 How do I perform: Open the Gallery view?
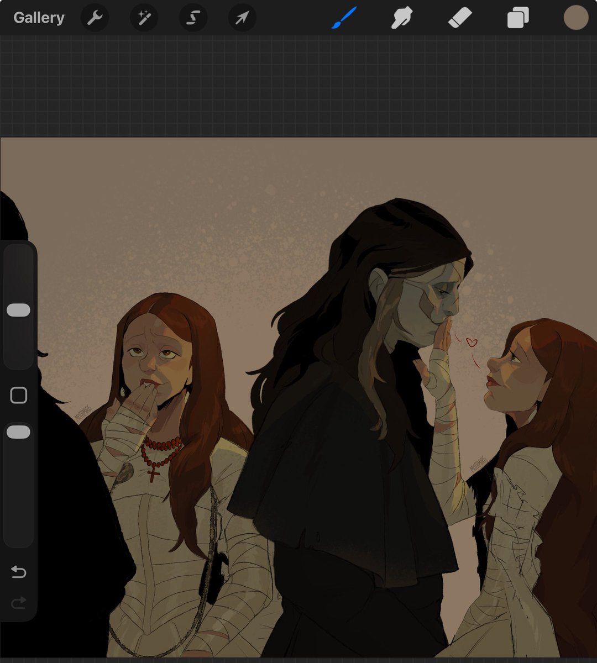coord(39,18)
